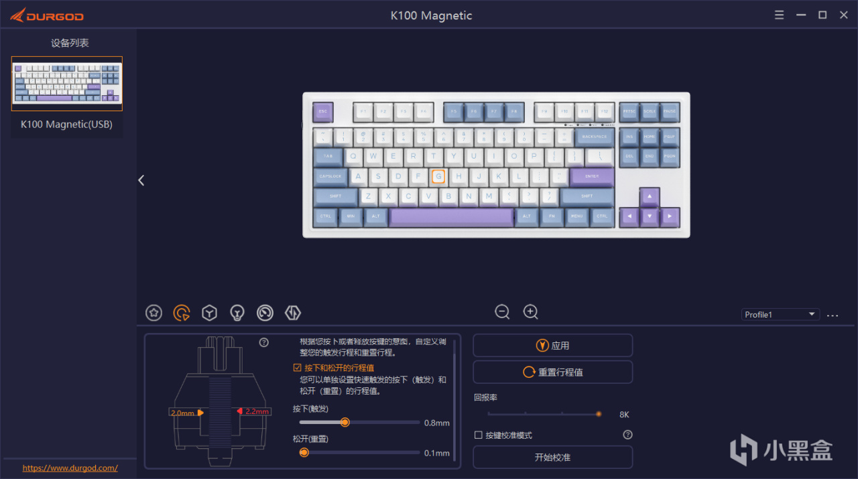The height and width of the screenshot is (479, 858).
Task: Select the HOME key
Action: click(x=650, y=137)
